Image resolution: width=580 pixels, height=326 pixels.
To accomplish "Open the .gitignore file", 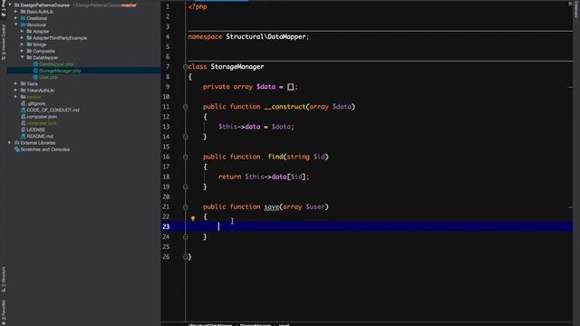I will tap(36, 103).
